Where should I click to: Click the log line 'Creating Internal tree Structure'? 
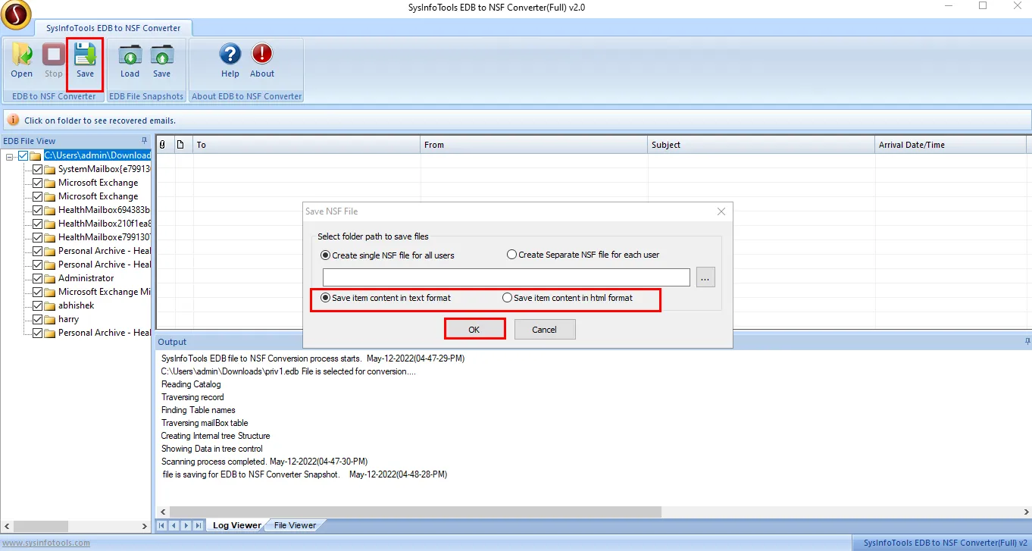click(215, 436)
